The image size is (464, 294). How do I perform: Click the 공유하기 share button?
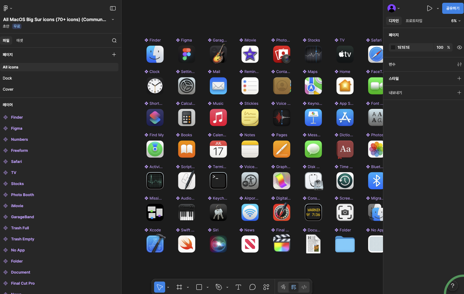click(453, 8)
